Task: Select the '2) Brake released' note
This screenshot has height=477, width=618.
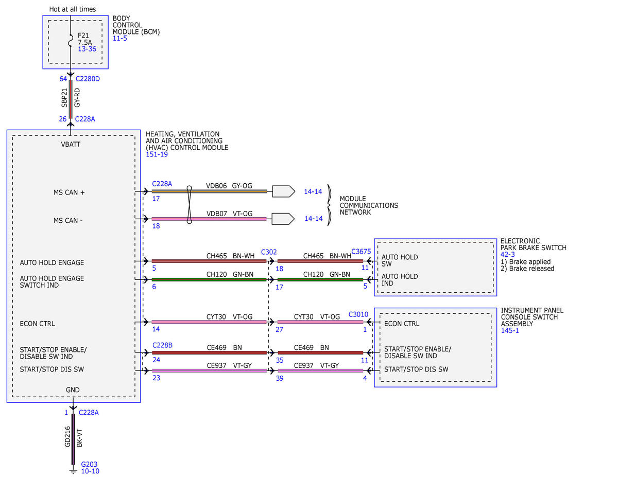Action: [527, 268]
